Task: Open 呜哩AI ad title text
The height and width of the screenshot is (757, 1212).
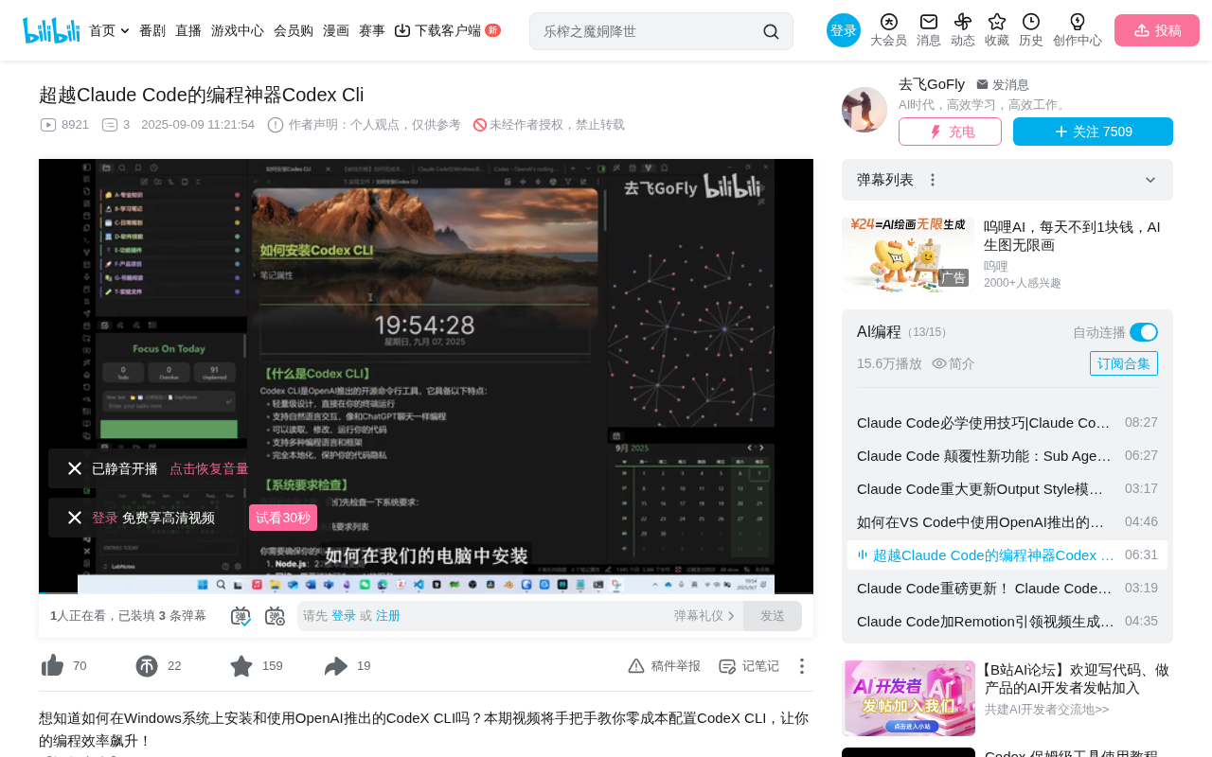Action: point(1072,236)
